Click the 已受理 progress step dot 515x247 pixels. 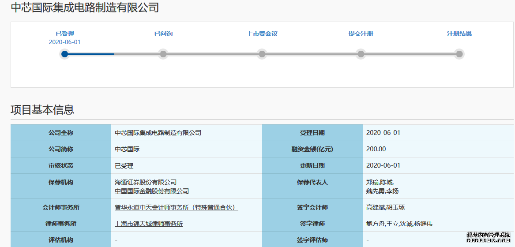[x=65, y=54]
